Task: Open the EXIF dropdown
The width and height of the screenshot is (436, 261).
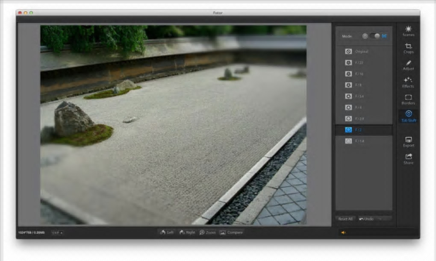Action: click(57, 233)
